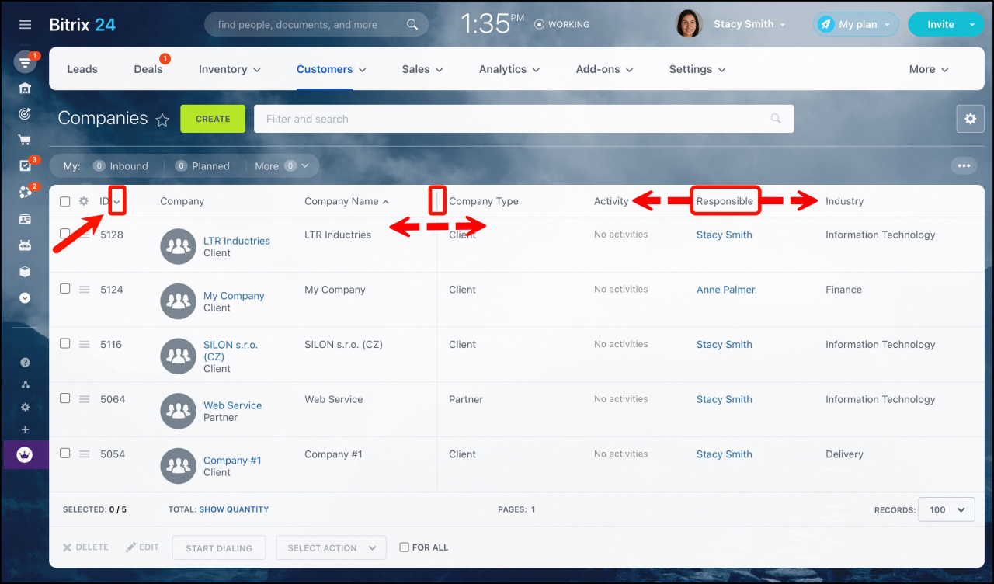
Task: Open Anne Palmer responsible link
Action: point(726,290)
